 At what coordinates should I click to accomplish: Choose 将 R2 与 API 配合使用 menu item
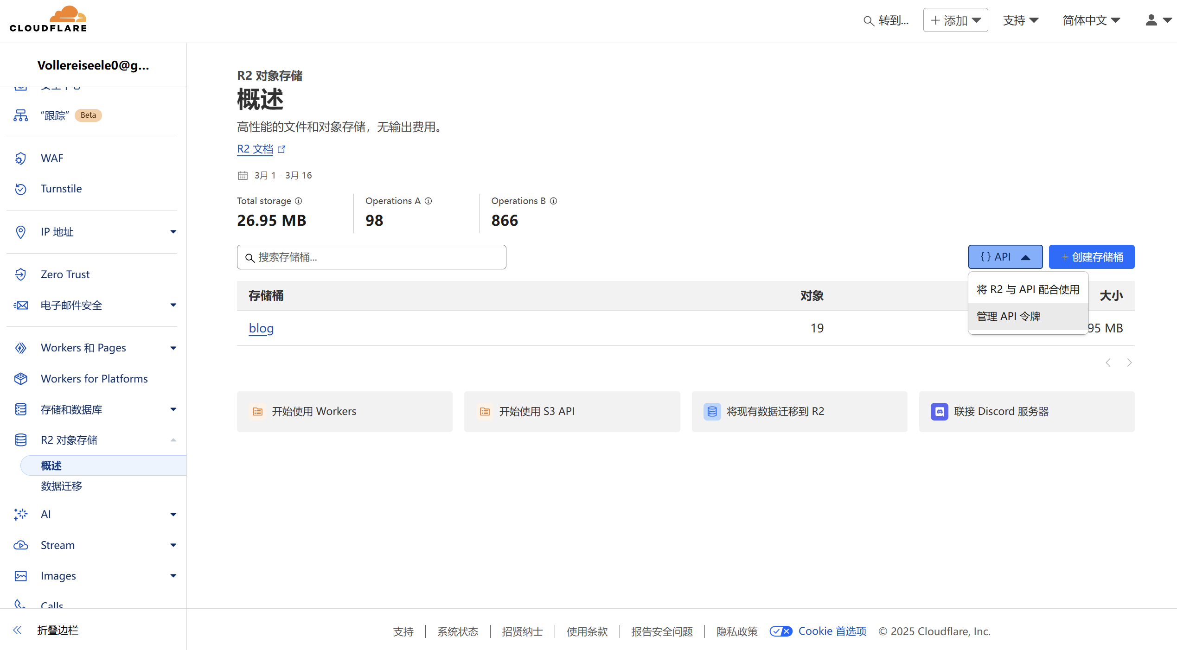tap(1028, 289)
